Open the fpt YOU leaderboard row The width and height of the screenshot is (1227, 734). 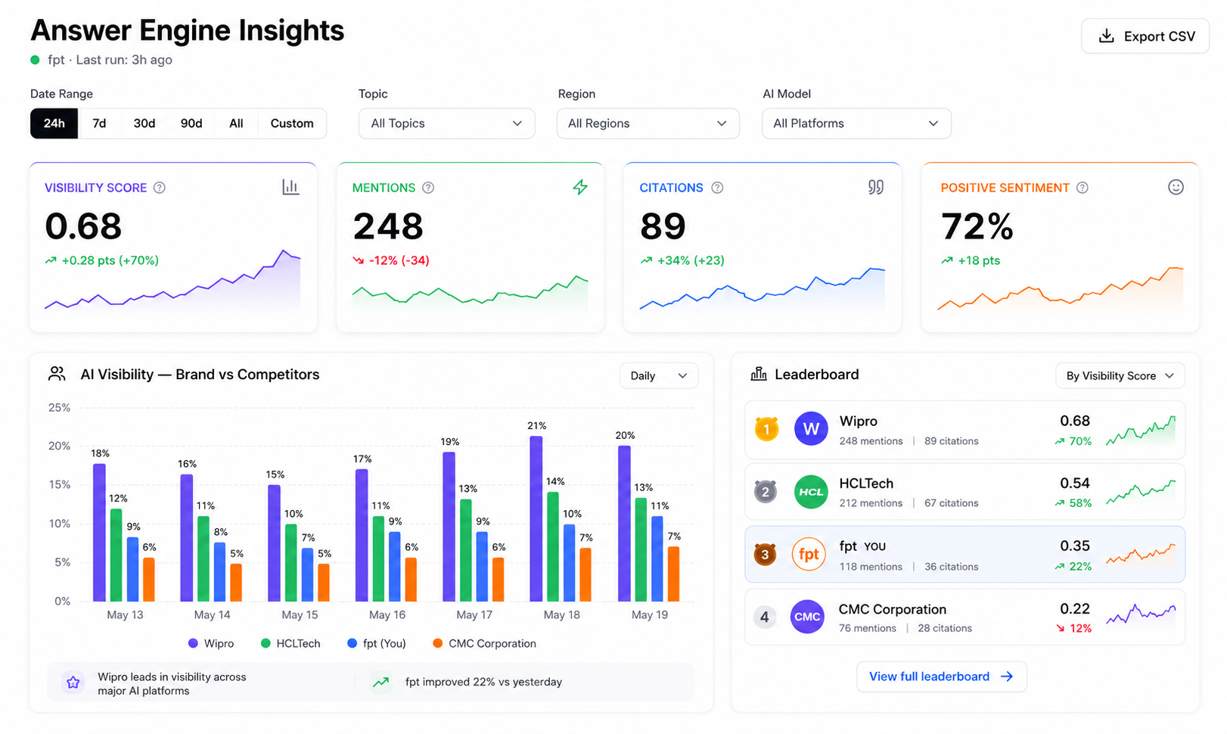[965, 555]
